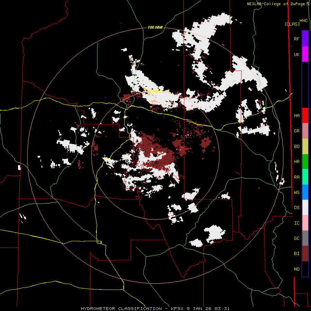Image resolution: width=311 pixels, height=311 pixels.
Task: Click the WS legend label
Action: (x=297, y=192)
